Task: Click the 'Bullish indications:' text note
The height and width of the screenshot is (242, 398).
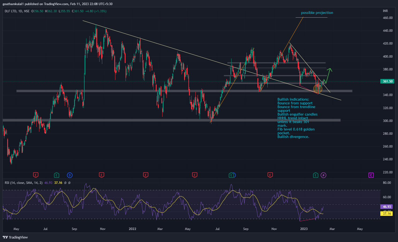Action: (293, 100)
